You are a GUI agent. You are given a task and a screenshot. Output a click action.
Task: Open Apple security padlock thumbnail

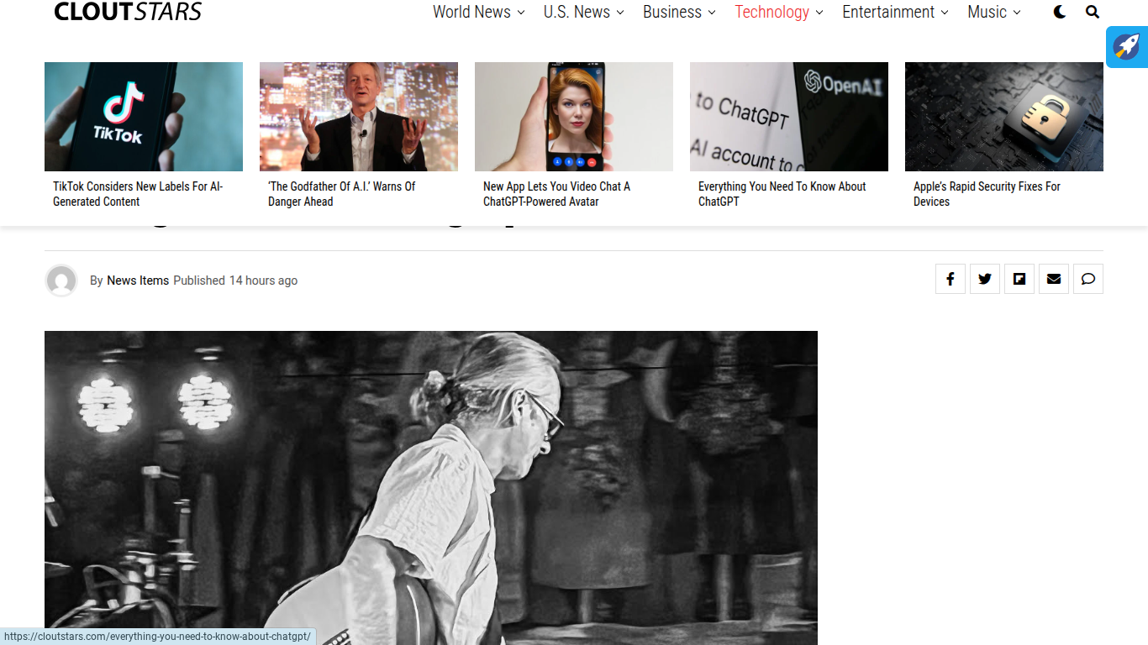[1003, 117]
